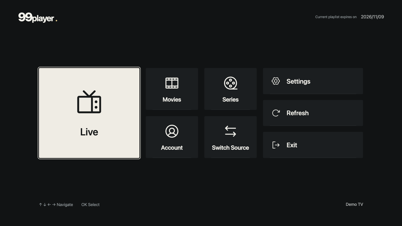
Task: Open the Live TV tile
Action: (89, 113)
